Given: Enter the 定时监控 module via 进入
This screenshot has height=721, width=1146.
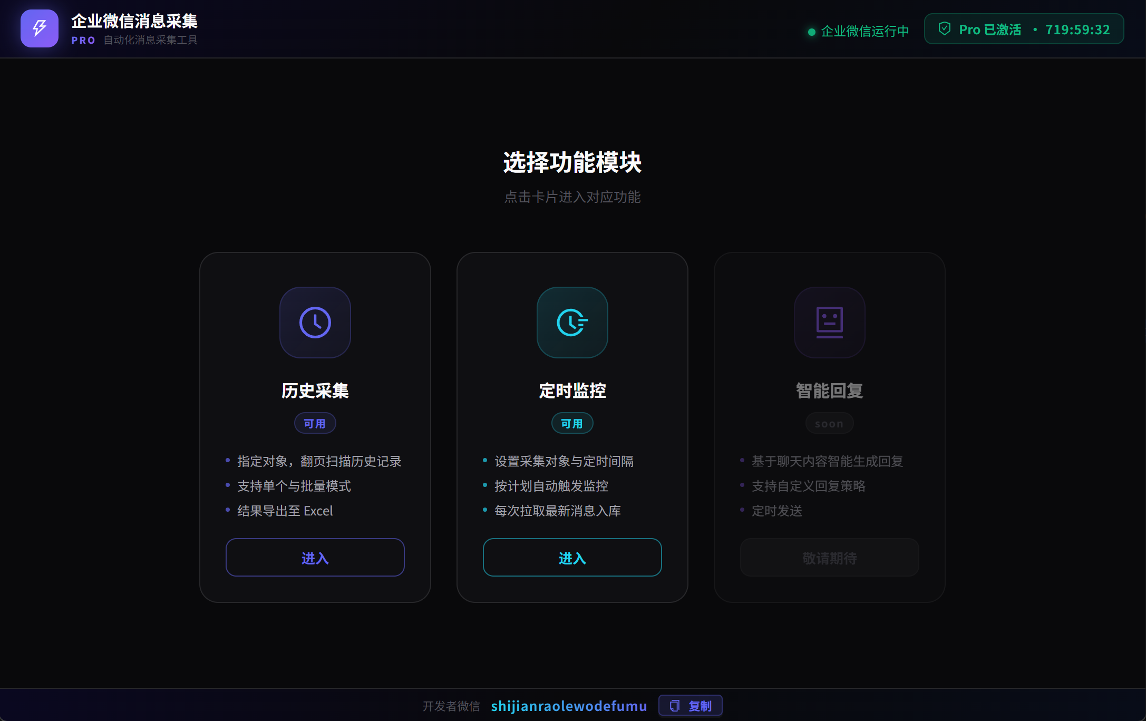Looking at the screenshot, I should pyautogui.click(x=572, y=558).
